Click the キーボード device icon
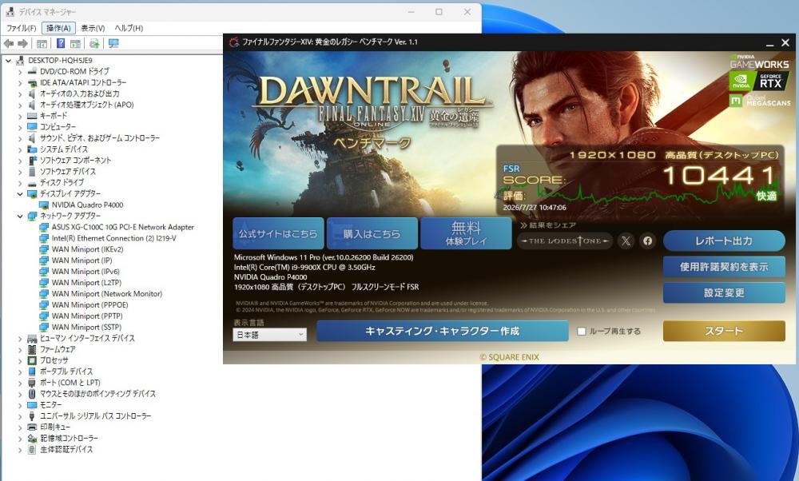The height and width of the screenshot is (481, 799). (32, 116)
